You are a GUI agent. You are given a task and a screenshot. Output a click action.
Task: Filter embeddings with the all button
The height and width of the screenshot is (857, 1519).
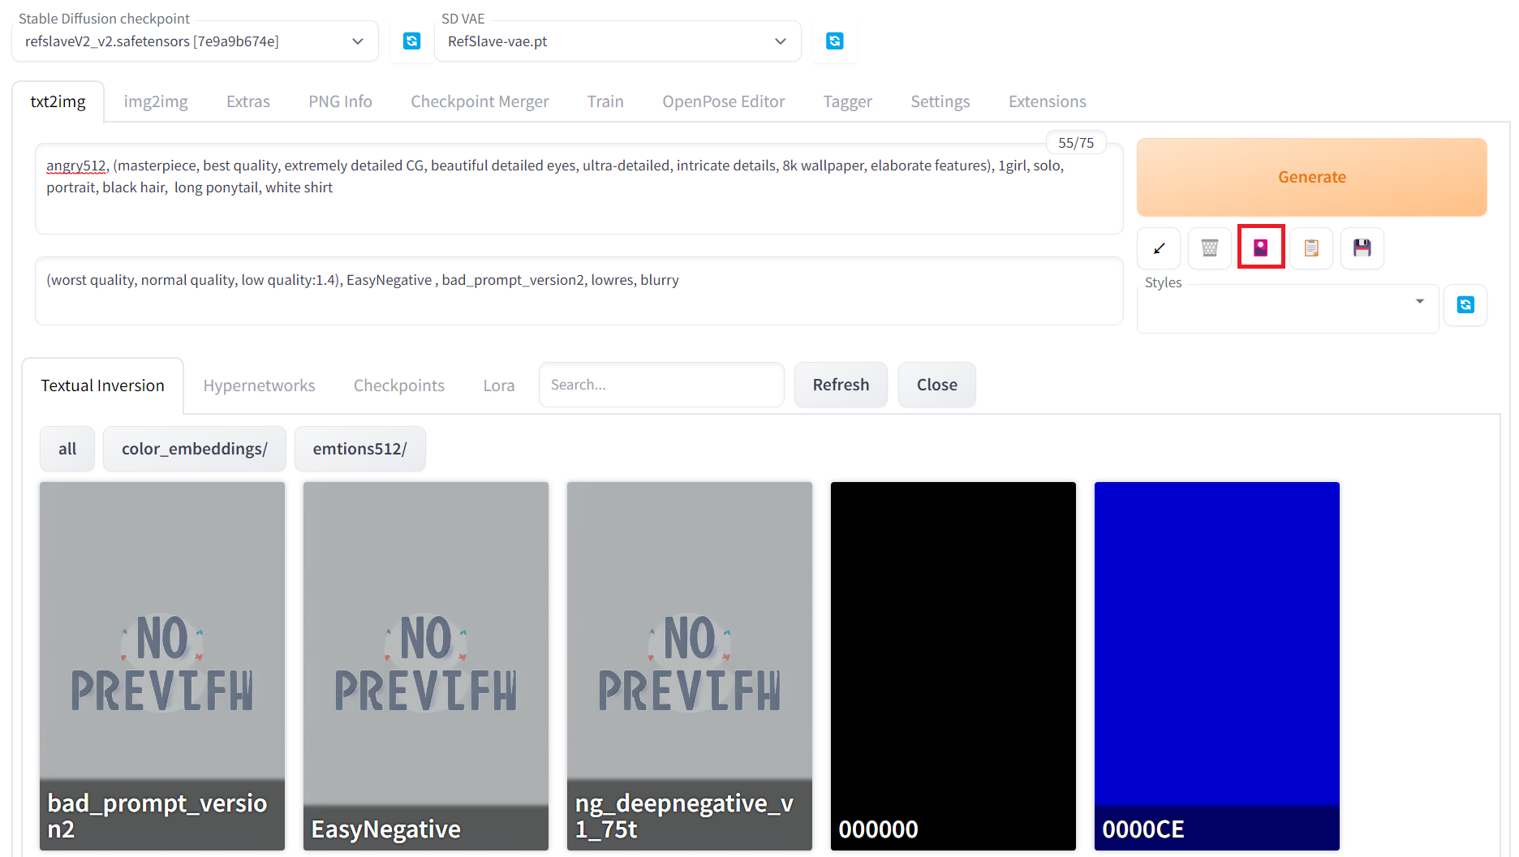point(67,449)
